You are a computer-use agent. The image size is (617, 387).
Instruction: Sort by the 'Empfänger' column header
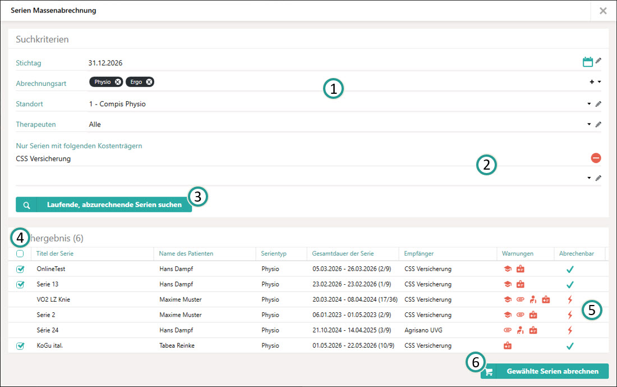(x=418, y=254)
